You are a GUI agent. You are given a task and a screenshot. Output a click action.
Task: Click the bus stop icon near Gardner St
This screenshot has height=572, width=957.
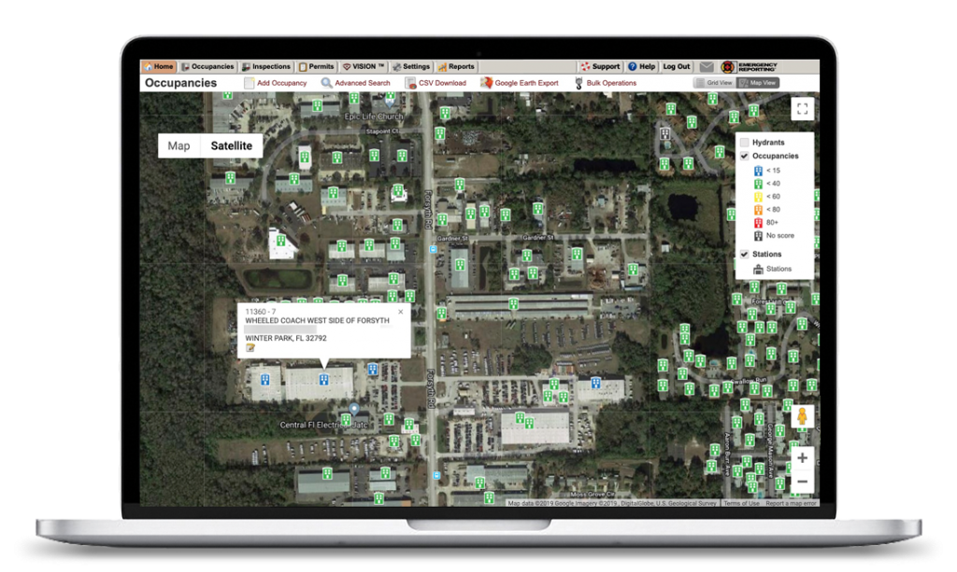click(433, 249)
